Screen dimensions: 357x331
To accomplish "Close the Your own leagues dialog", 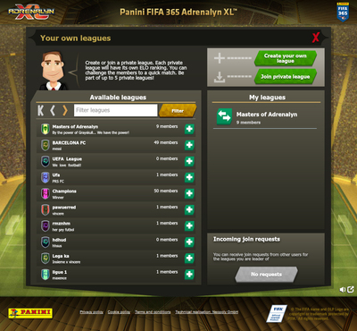I will coord(316,38).
